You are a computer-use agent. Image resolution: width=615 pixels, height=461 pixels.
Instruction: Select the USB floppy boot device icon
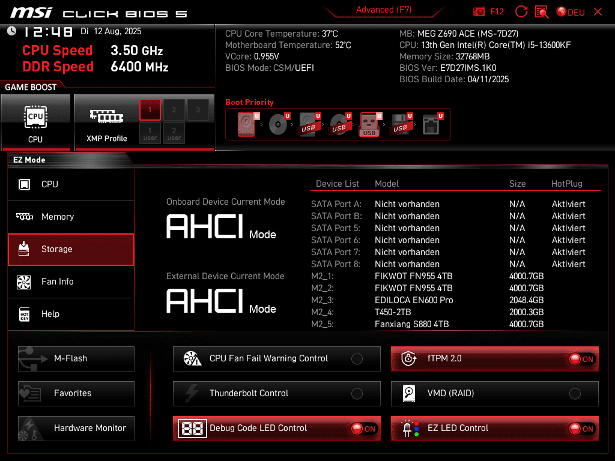(401, 124)
